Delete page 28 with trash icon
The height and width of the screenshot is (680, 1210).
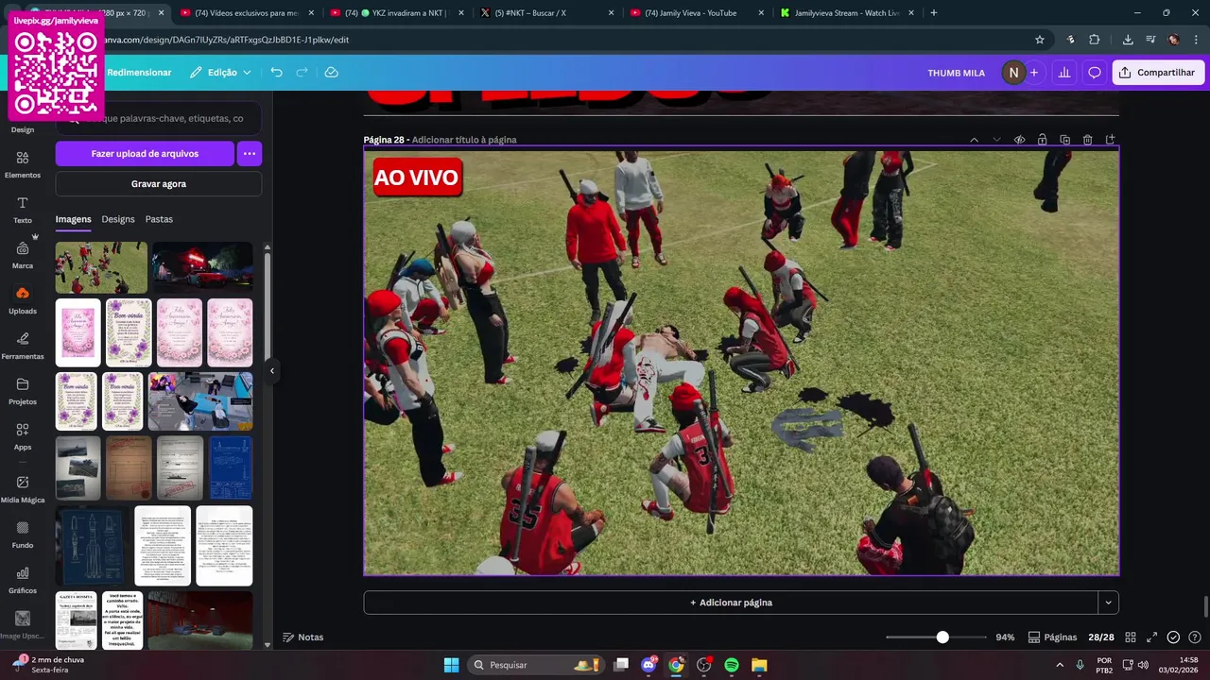pyautogui.click(x=1087, y=140)
